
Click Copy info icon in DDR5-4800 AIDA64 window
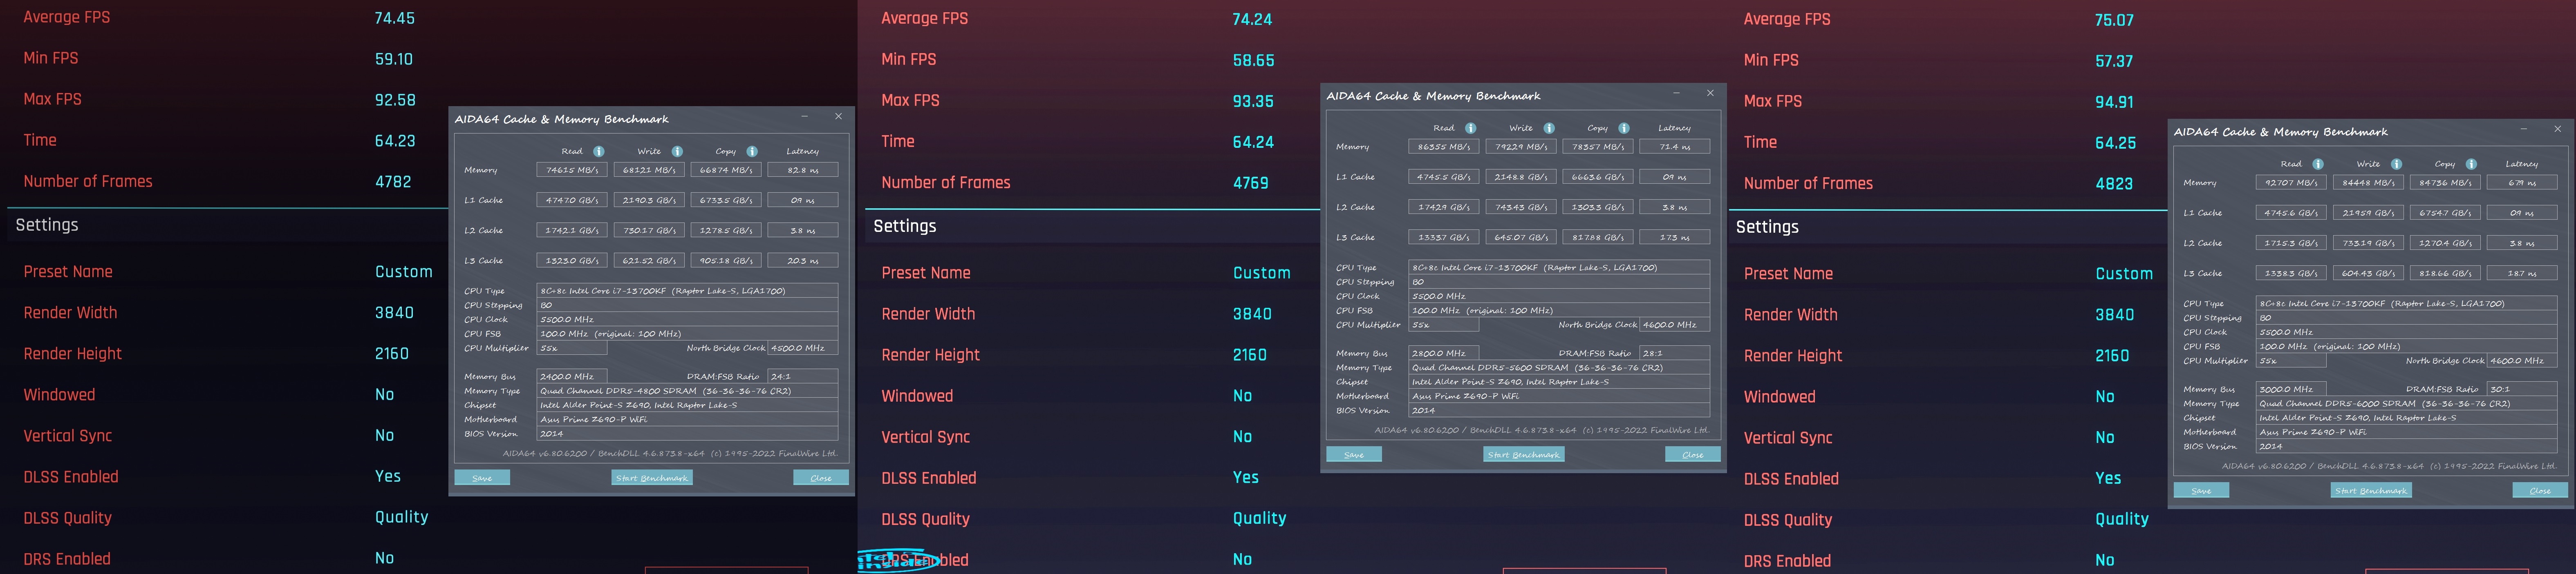(x=752, y=152)
